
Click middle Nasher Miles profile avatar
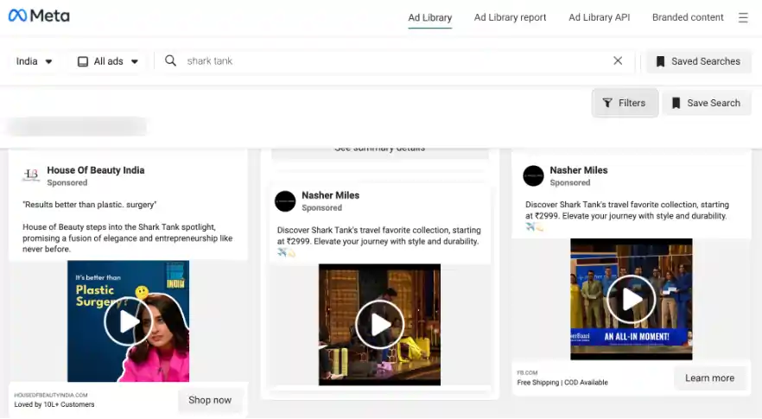tap(285, 201)
